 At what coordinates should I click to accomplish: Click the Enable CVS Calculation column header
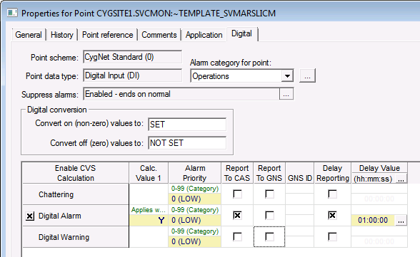pos(76,173)
